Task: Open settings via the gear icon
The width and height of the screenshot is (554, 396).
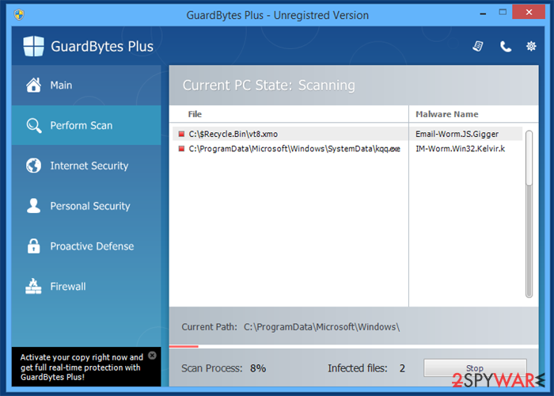Action: pyautogui.click(x=531, y=46)
